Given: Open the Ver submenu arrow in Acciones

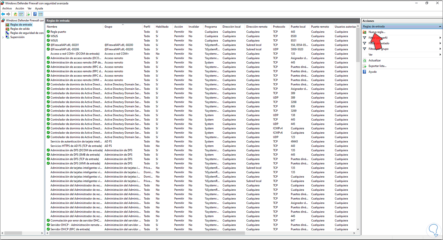Looking at the screenshot, I should tap(440, 55).
